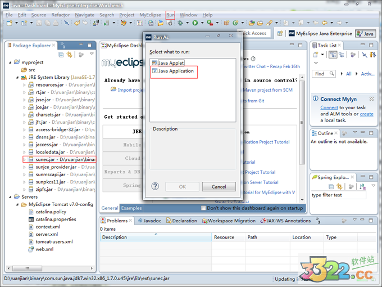Toggle Don't show this dashboard again checkbox
This screenshot has width=382, height=287.
203,208
